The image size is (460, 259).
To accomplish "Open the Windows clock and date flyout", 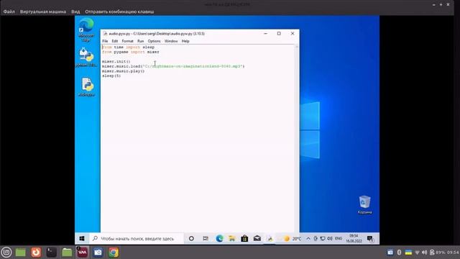I will [x=354, y=238].
